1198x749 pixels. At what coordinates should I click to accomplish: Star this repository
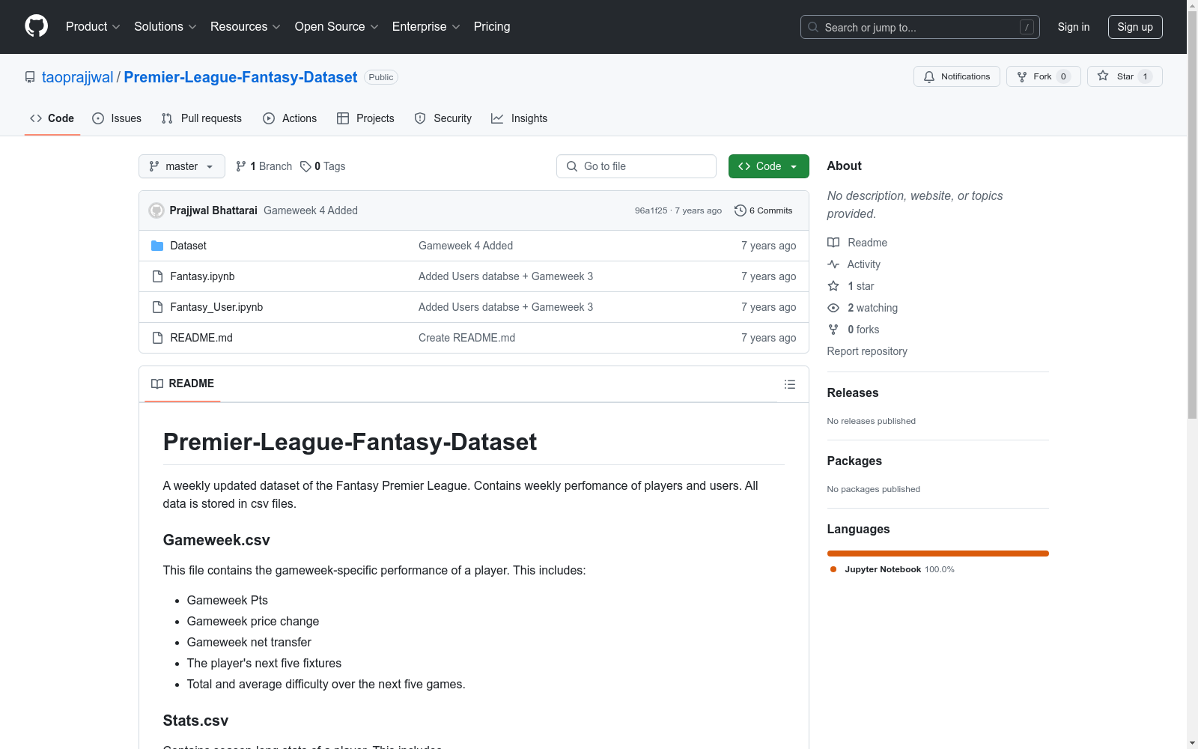point(1125,76)
